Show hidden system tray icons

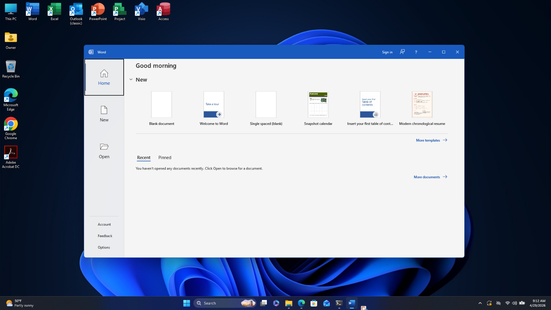480,303
